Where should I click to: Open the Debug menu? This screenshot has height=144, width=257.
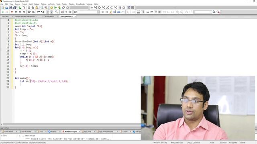pyautogui.click(x=37, y=4)
